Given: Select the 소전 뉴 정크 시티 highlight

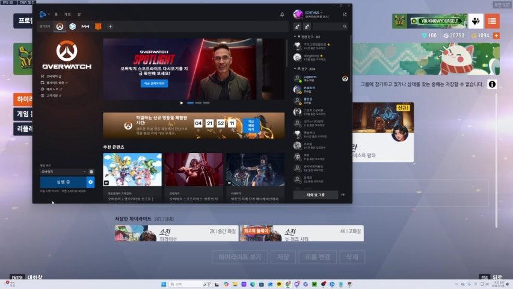Looking at the screenshot, I should (302, 233).
